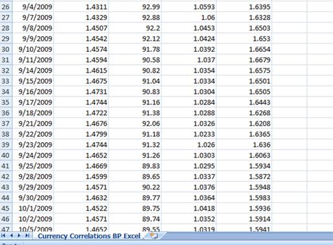Click the cell with value 1.0593
Viewport: 333px width, 245px height.
pos(189,6)
